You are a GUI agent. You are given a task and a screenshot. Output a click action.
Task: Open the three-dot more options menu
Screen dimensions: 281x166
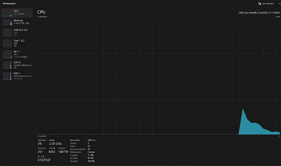(x=279, y=4)
